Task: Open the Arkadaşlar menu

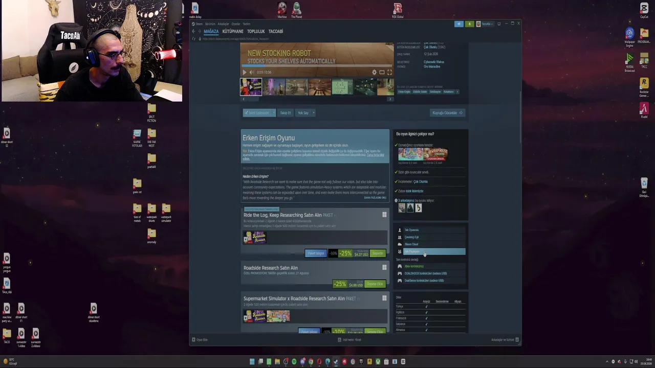Action: pos(223,24)
